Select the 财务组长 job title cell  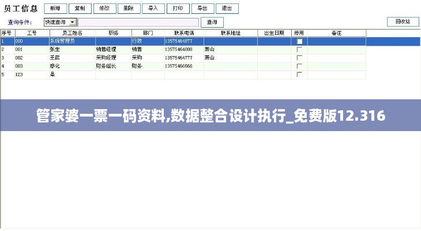114,66
